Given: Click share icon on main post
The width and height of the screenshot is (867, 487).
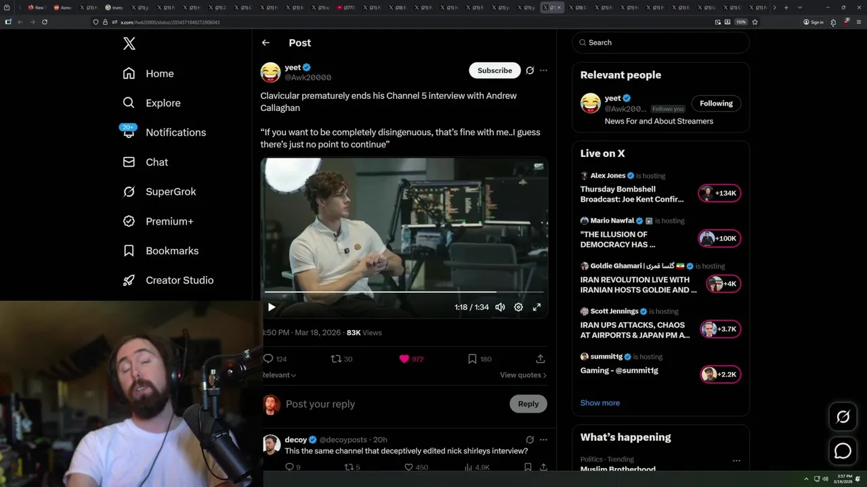Looking at the screenshot, I should (541, 359).
